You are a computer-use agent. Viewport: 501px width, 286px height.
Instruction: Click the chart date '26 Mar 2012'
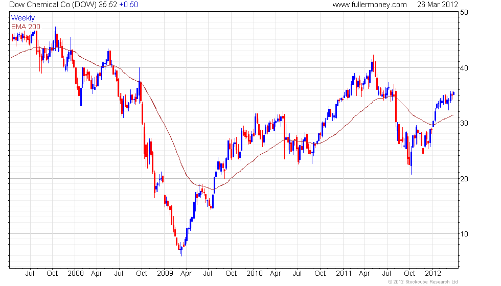coord(438,5)
